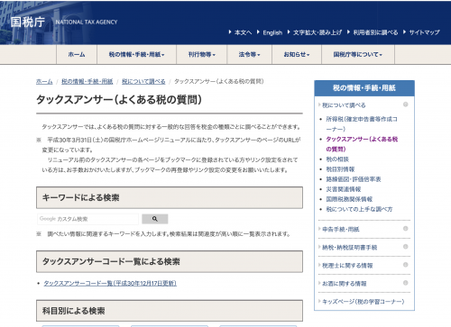The image size is (451, 327).
Task: Open 文字拡大・読み上げ option
Action: [x=318, y=32]
